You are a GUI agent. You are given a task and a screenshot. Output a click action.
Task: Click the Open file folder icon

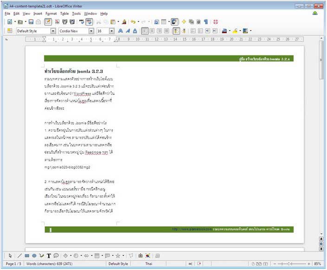coord(20,22)
